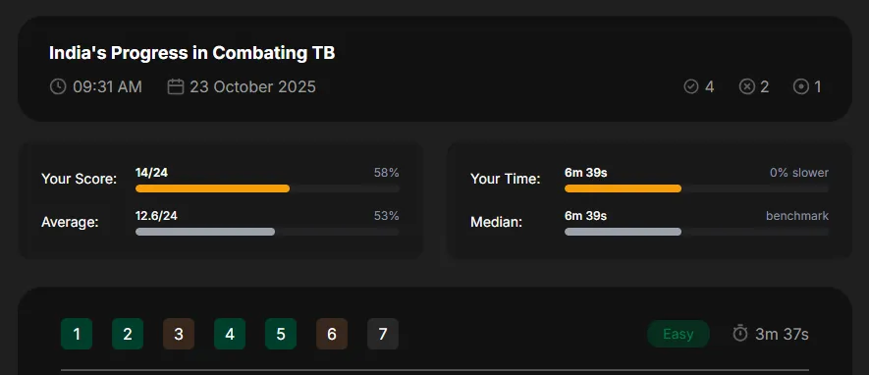The height and width of the screenshot is (375, 869).
Task: Click the skipped questions circle icon
Action: click(801, 87)
